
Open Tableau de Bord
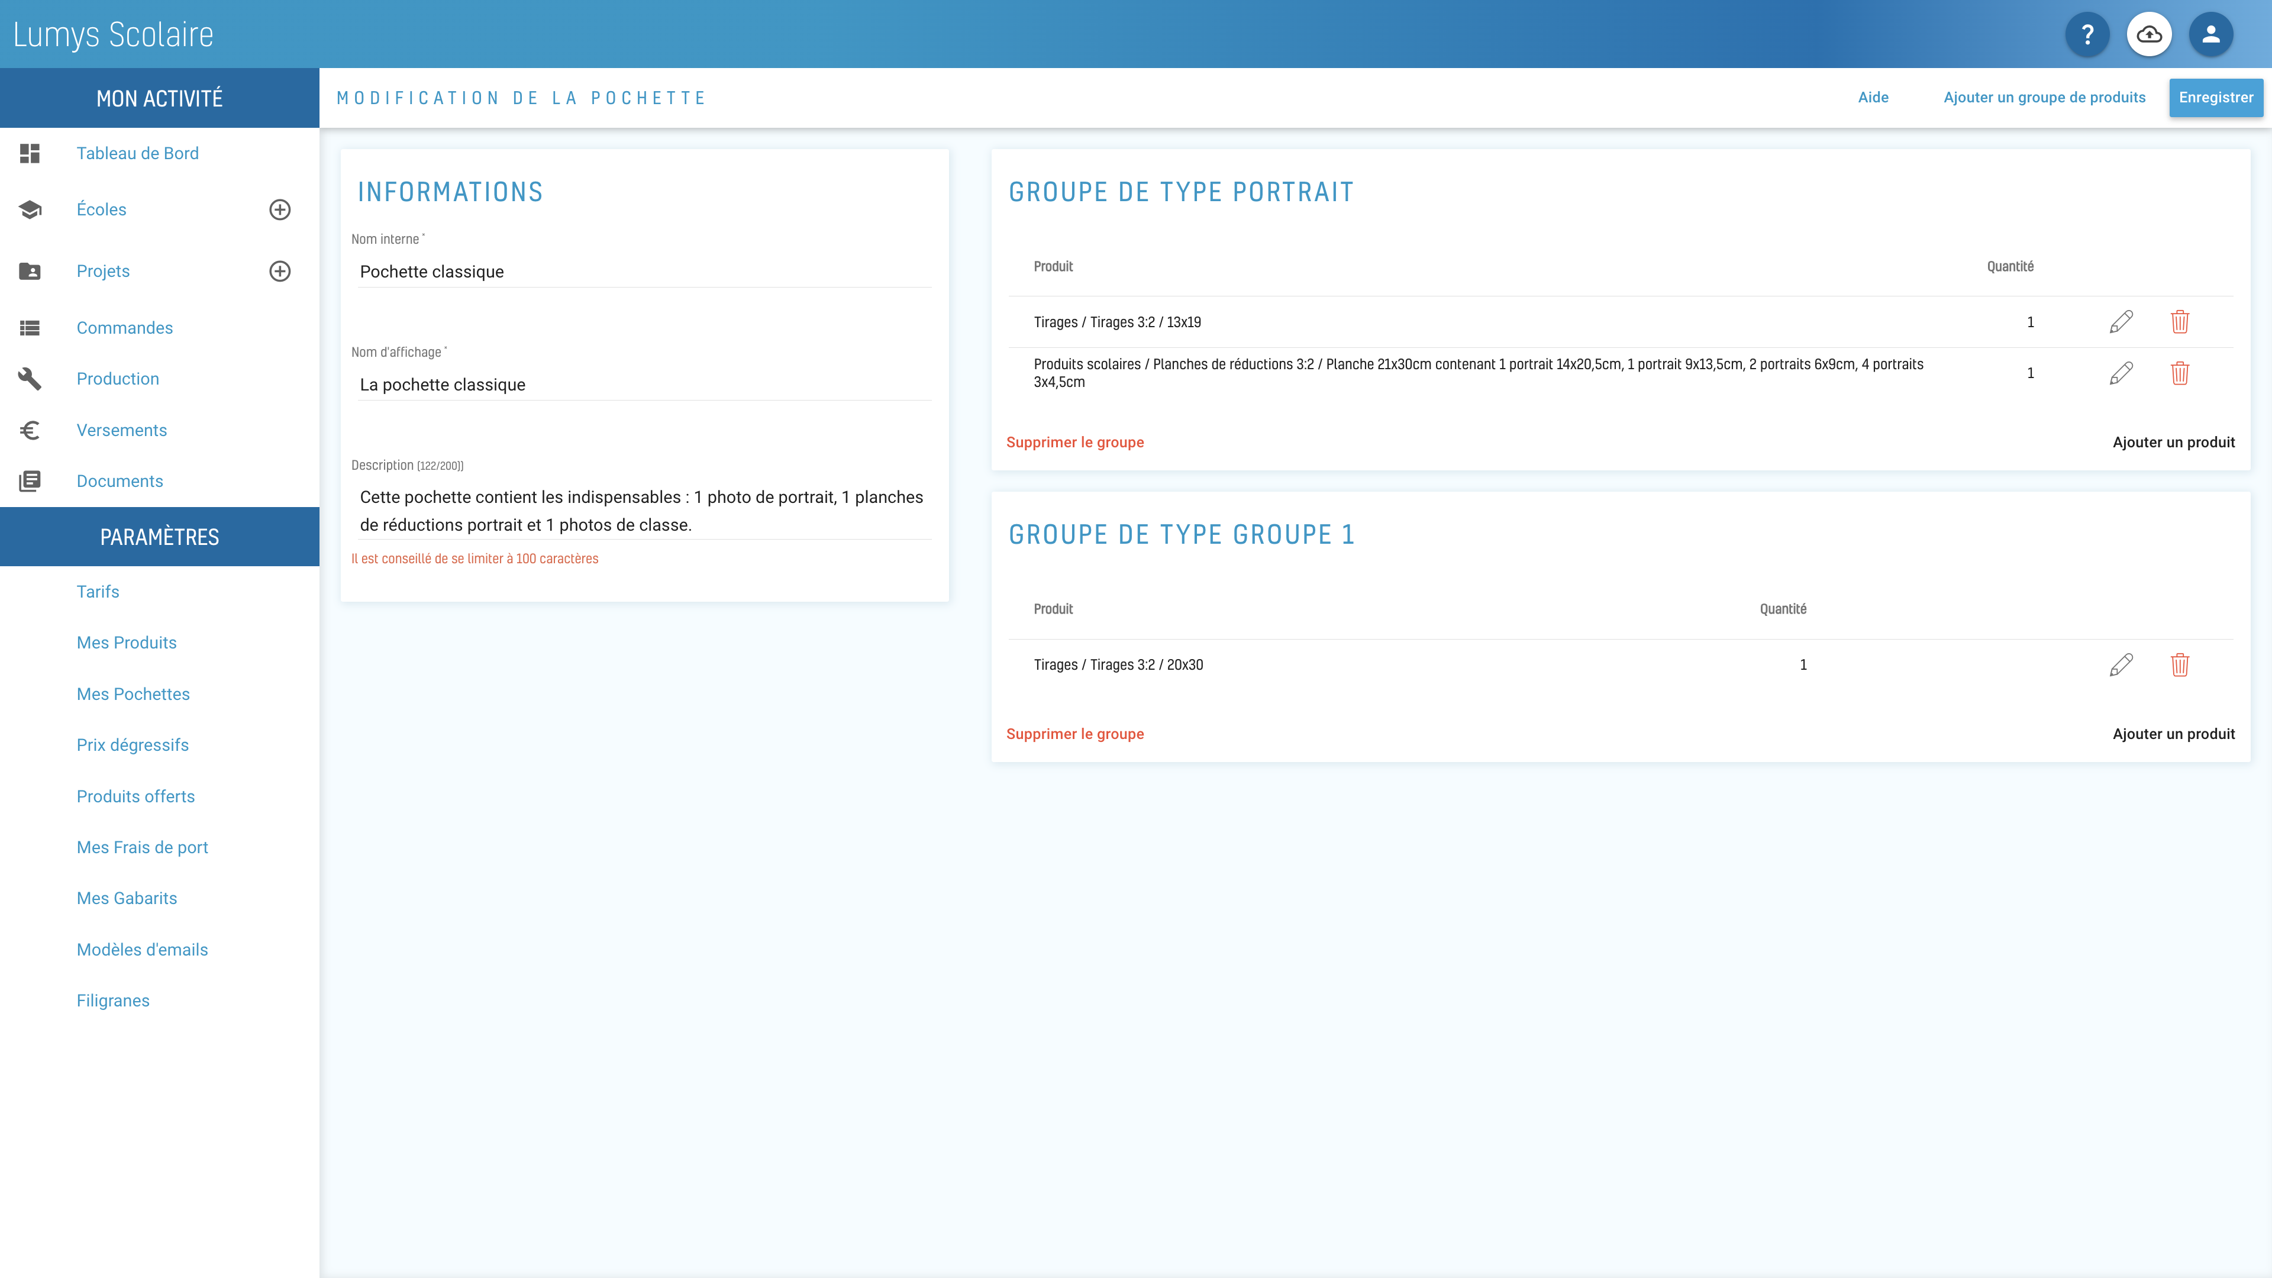(x=138, y=153)
